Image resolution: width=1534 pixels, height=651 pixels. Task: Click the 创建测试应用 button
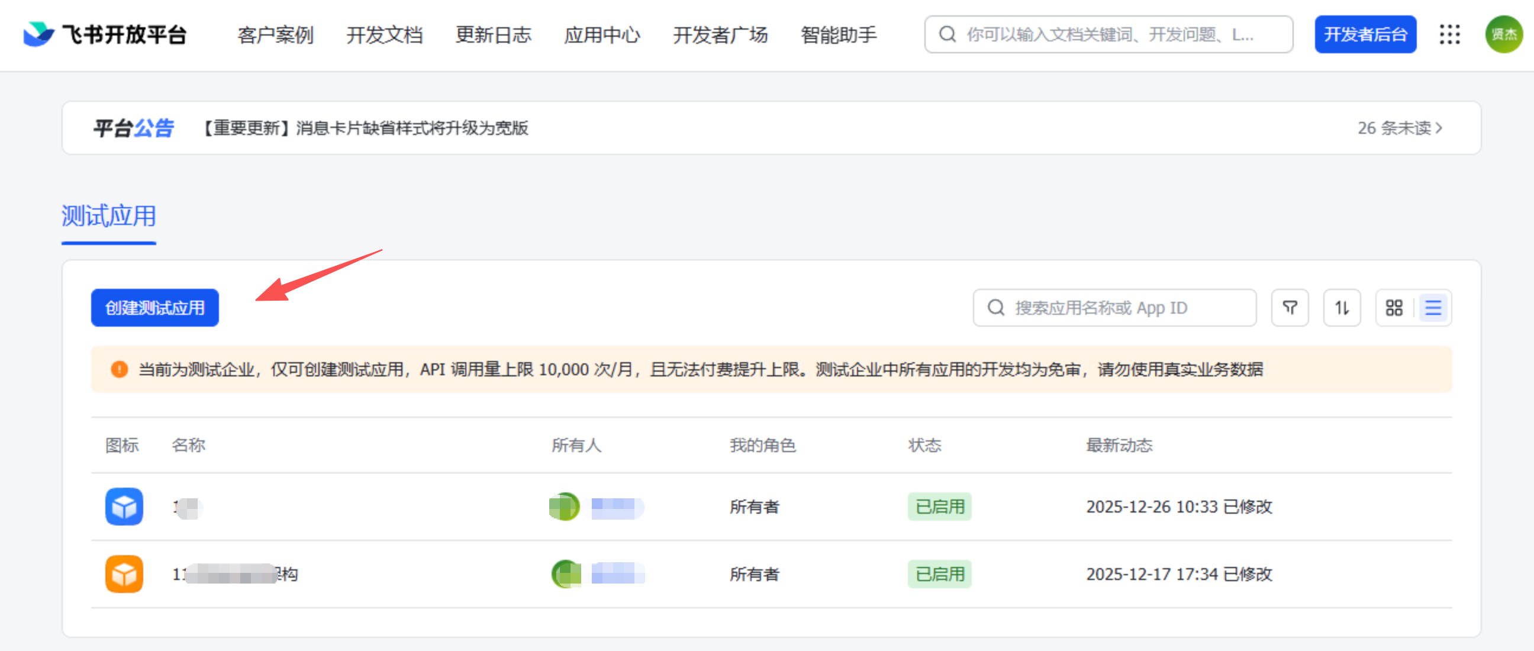pyautogui.click(x=155, y=308)
